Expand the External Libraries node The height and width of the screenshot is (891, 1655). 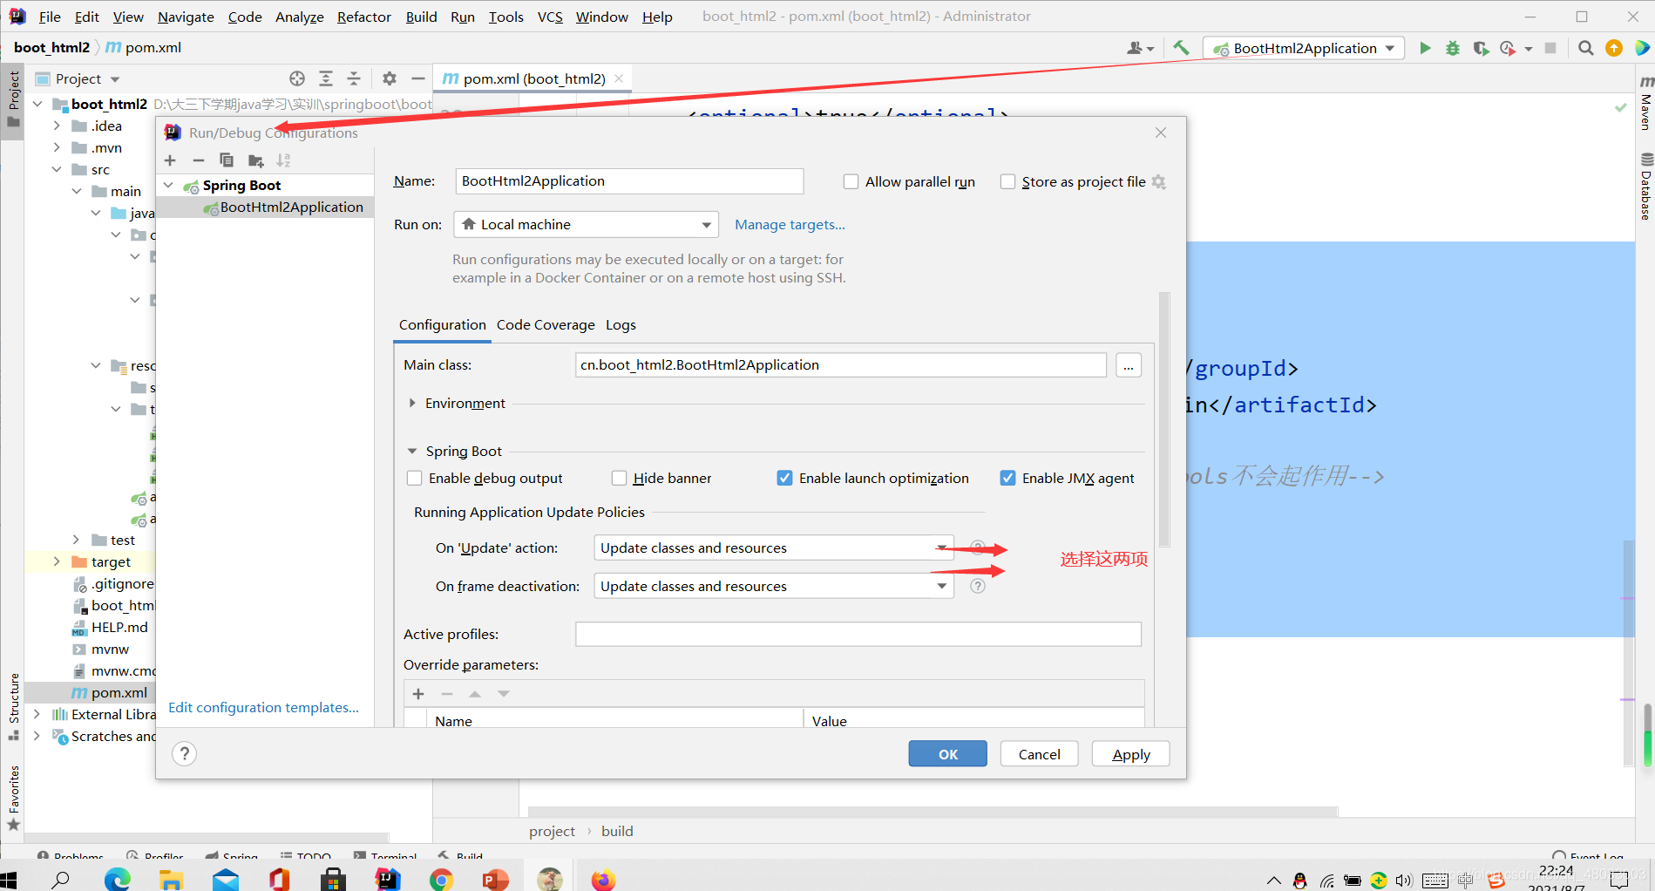tap(37, 714)
